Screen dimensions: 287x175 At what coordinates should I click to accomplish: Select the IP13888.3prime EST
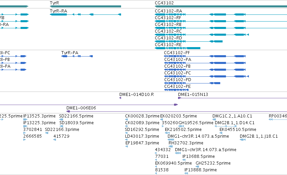pyautogui.click(x=201, y=170)
